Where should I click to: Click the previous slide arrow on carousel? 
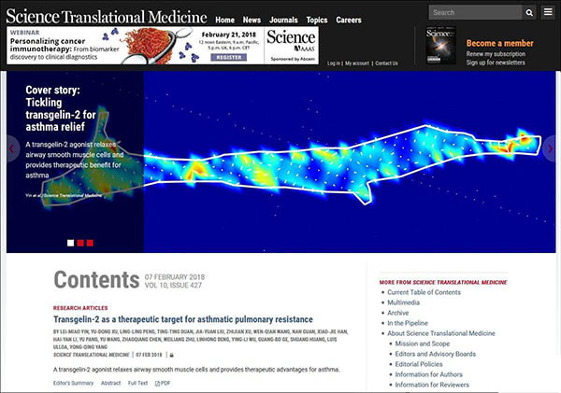pyautogui.click(x=11, y=148)
